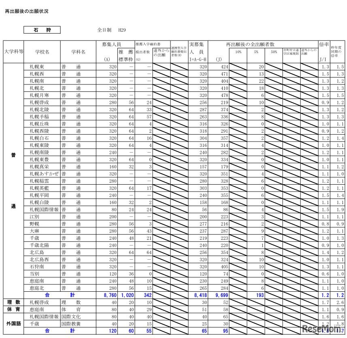This screenshot has height=338, width=347.
Task: Select the school name 札幌白石
Action: coord(39,138)
